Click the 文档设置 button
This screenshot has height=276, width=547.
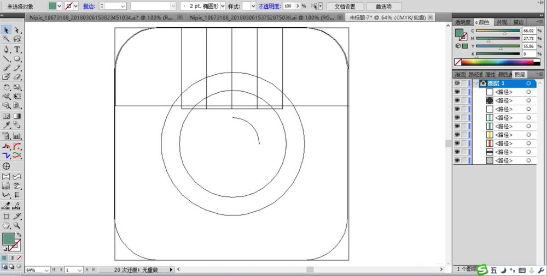coord(345,7)
